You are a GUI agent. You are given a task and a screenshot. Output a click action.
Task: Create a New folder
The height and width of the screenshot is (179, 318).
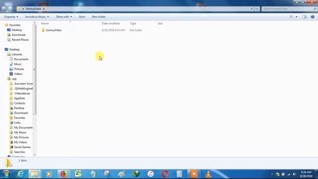[x=98, y=16]
